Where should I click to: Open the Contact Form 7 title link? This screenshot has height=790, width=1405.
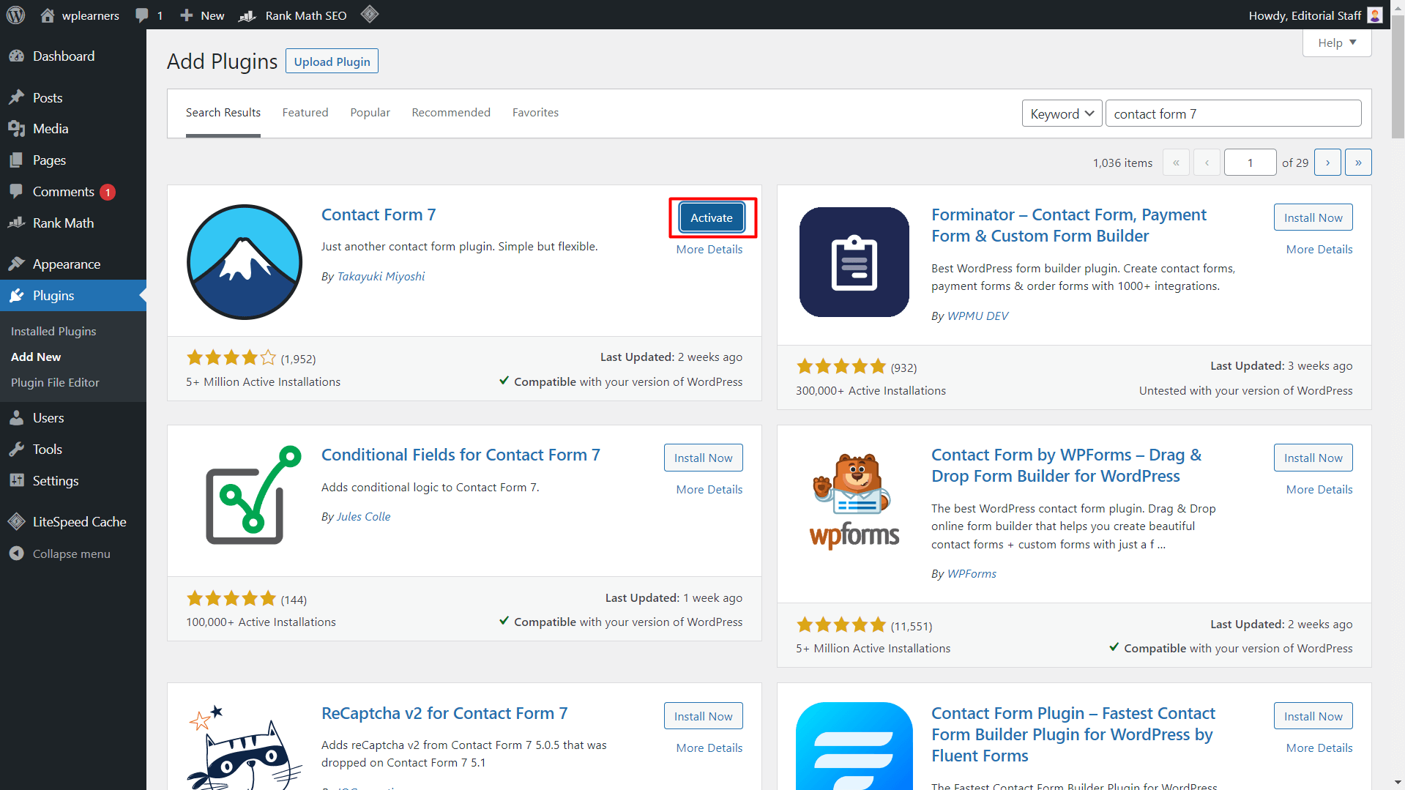tap(379, 215)
